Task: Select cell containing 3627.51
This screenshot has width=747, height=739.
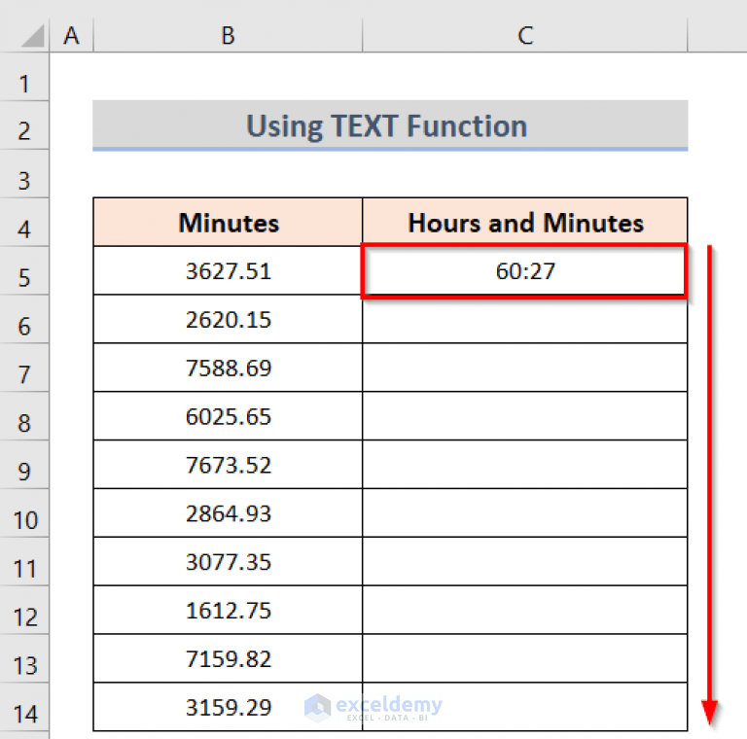Action: point(228,271)
